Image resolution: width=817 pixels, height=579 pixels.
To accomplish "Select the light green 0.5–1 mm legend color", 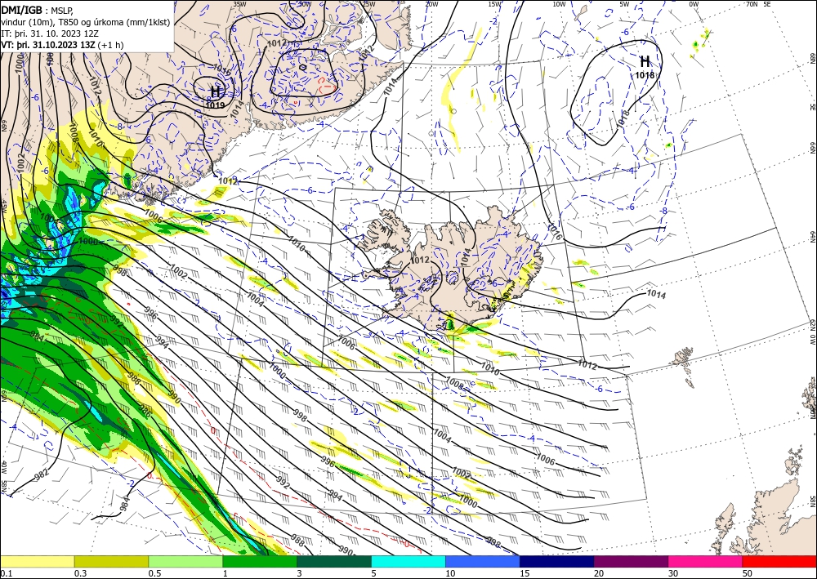I will 185,561.
